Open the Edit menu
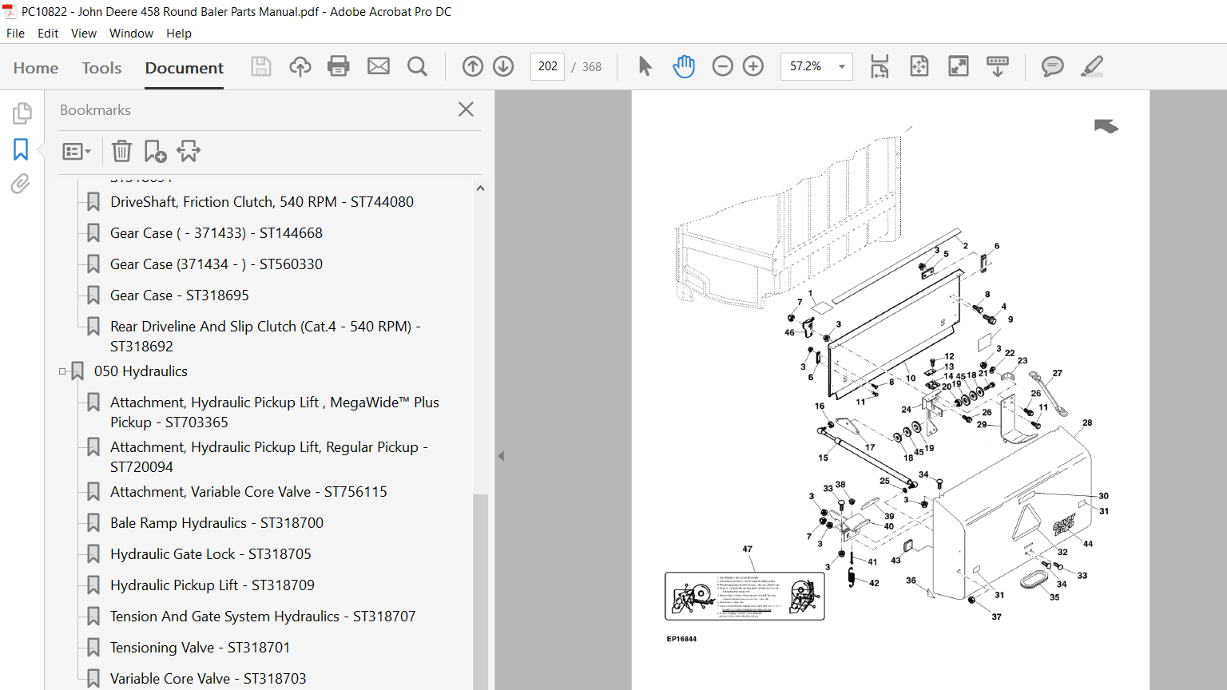 pos(48,34)
